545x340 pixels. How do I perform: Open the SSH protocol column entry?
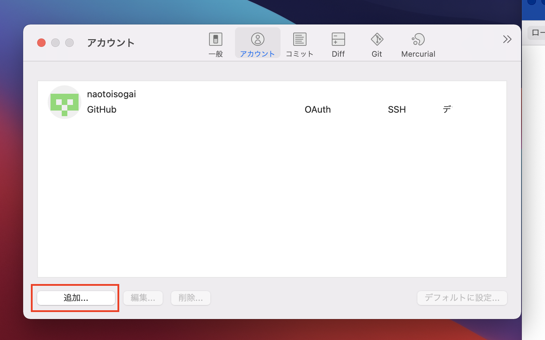point(397,109)
